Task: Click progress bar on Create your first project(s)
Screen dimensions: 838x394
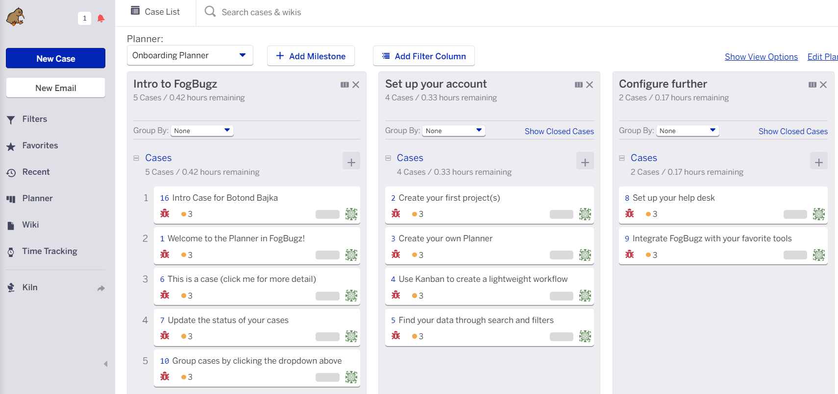Action: [x=562, y=214]
